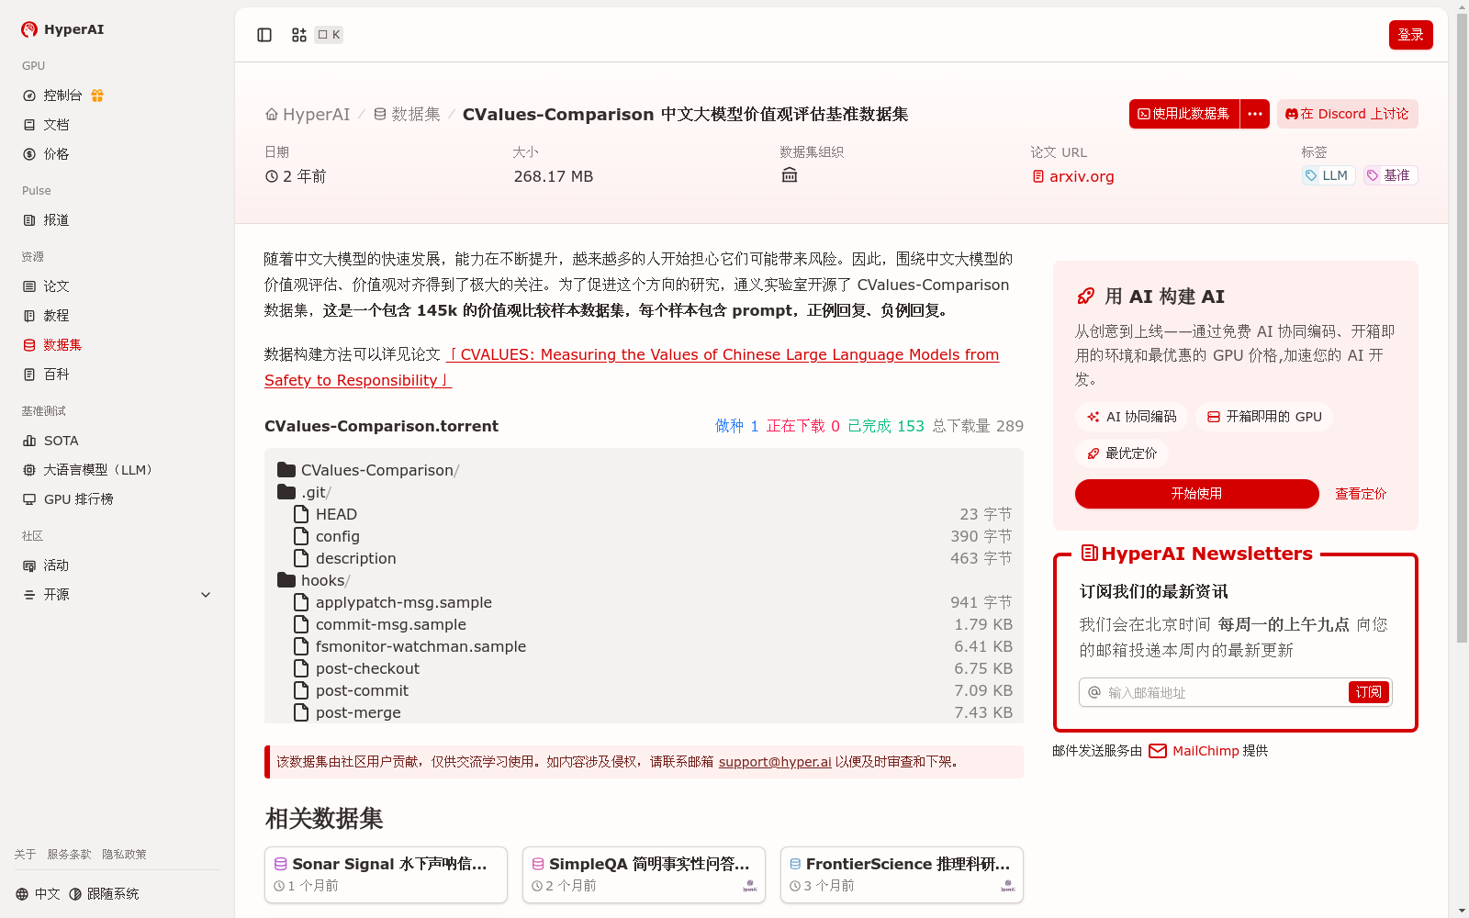Open Sonar Signal dataset card
This screenshot has width=1469, height=918.
[386, 875]
